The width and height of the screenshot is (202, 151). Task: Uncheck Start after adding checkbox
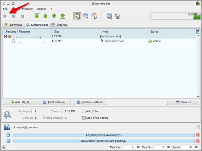point(84,118)
